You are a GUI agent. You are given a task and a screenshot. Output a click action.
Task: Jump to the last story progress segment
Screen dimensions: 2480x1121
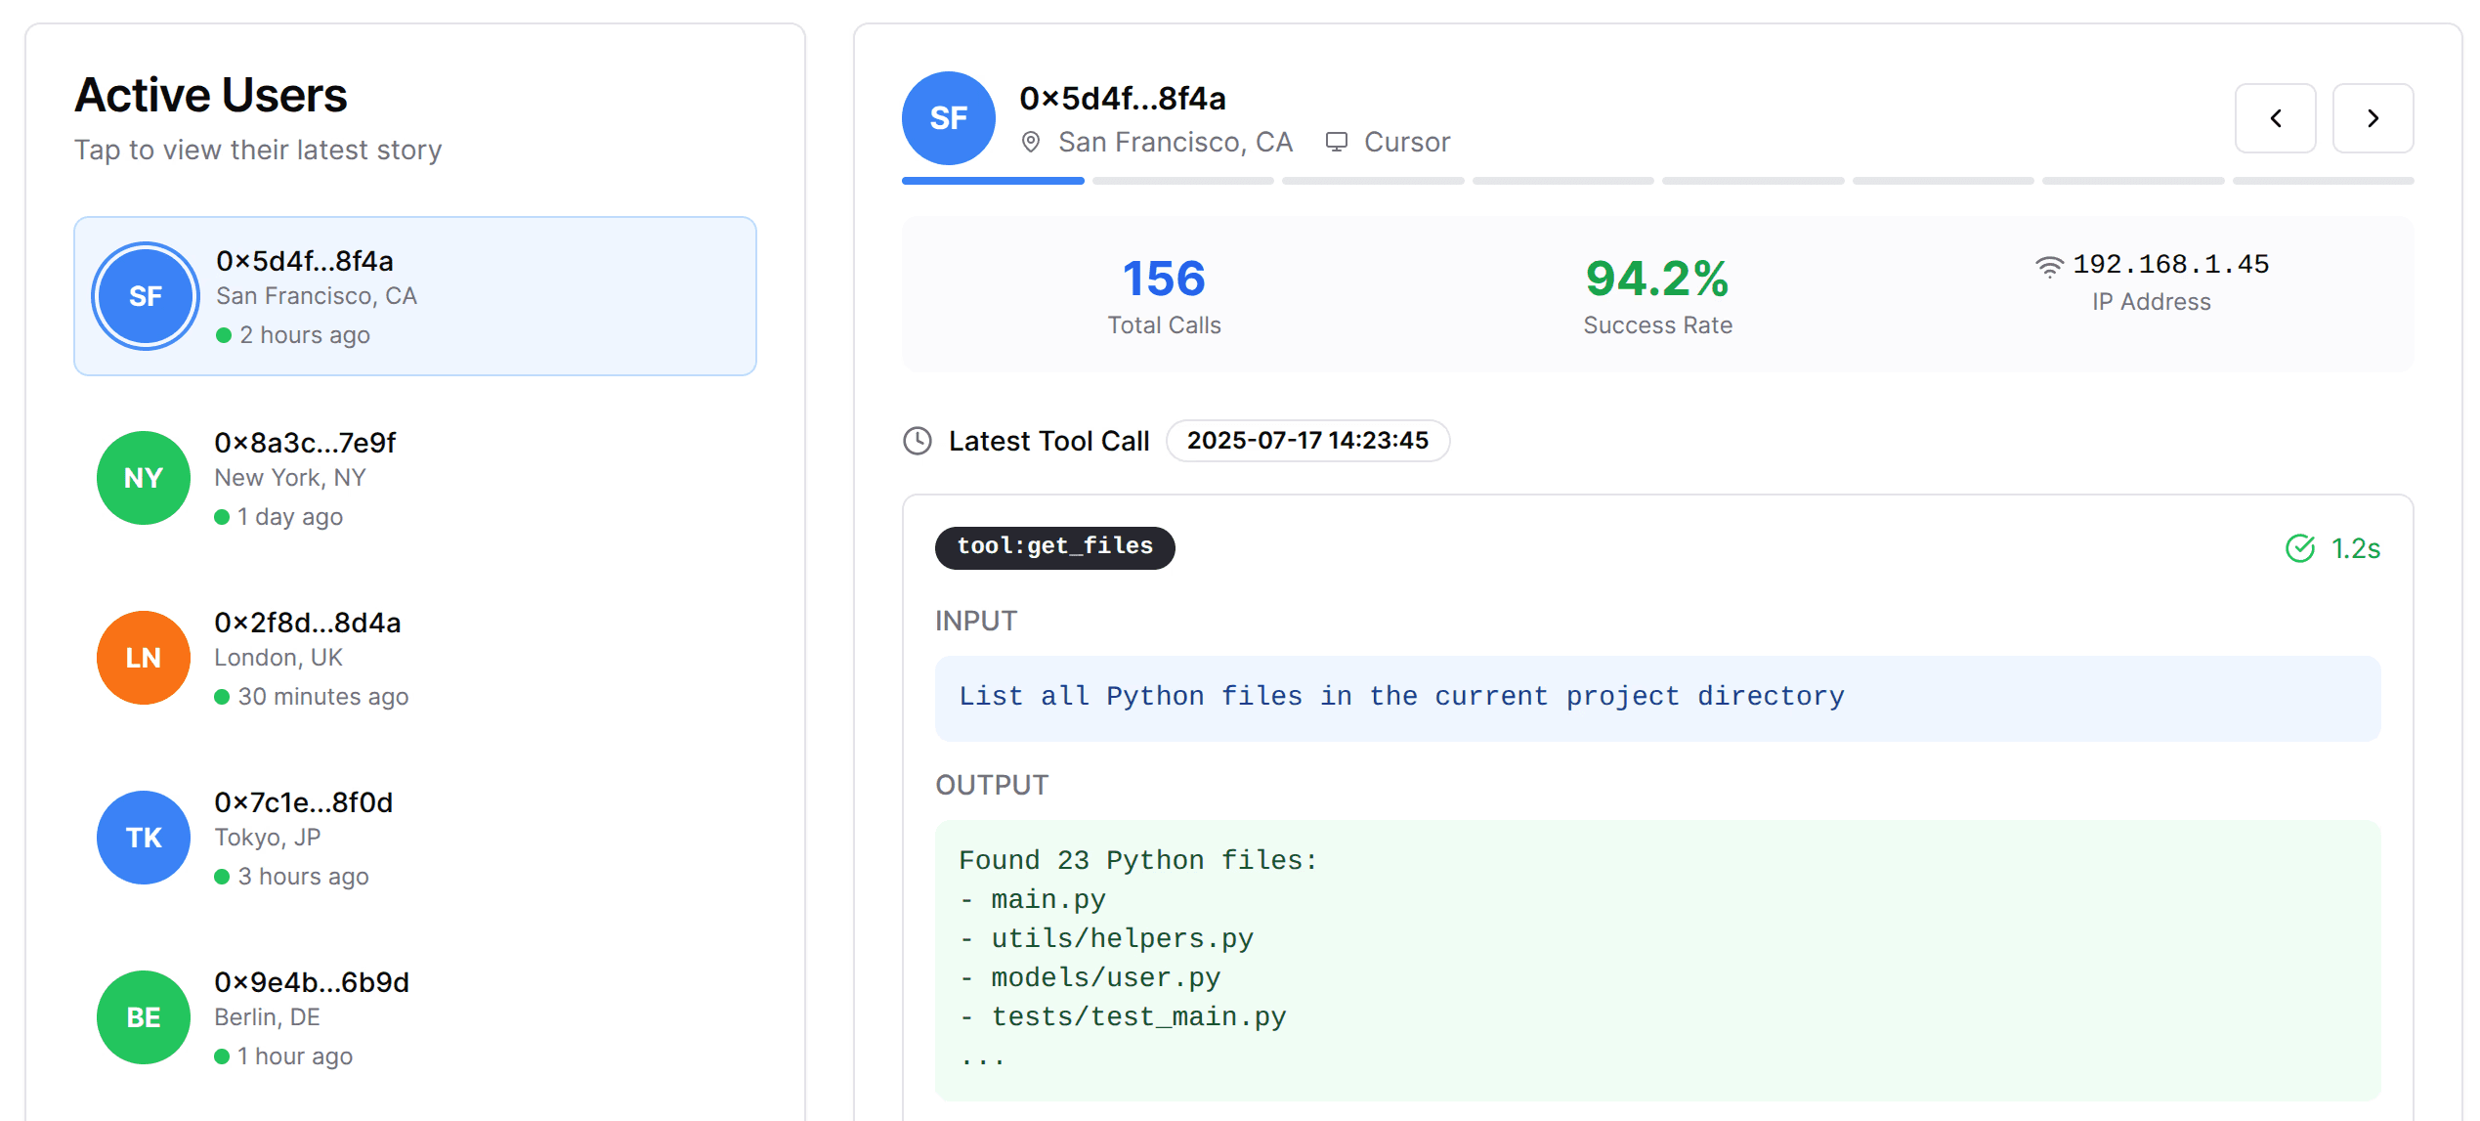pos(2323,181)
